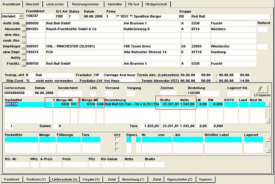Select the top Frachtbrief tab
Screen dimensions: 275x184
11,4
